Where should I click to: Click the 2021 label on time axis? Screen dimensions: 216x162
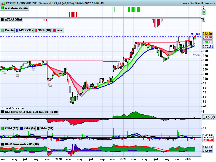(123, 159)
